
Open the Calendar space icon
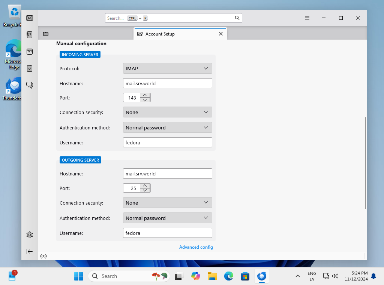pyautogui.click(x=30, y=52)
